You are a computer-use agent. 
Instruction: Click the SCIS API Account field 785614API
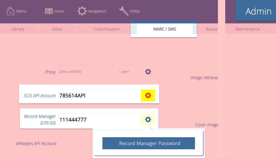(100, 96)
